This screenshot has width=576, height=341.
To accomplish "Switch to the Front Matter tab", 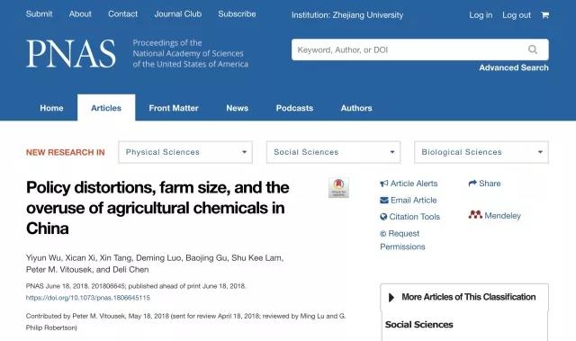I will (x=174, y=108).
